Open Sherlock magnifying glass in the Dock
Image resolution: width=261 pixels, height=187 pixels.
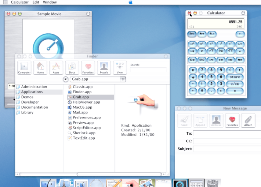click(97, 183)
